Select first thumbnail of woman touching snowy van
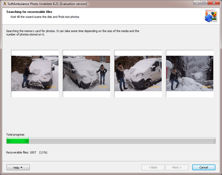This screenshot has height=175, width=222. [35, 74]
